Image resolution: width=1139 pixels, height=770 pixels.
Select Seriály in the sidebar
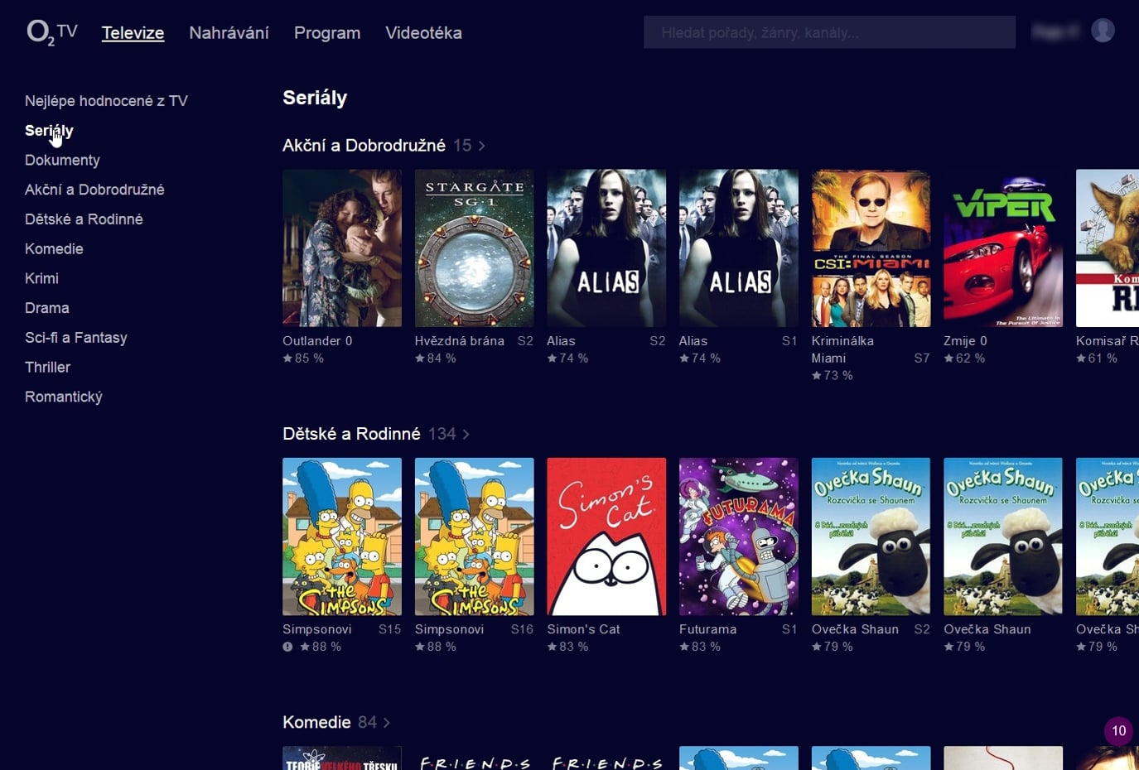49,131
